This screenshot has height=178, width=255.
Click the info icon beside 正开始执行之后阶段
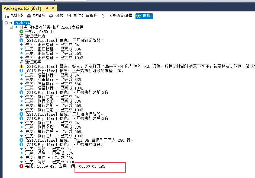[x=21, y=118]
